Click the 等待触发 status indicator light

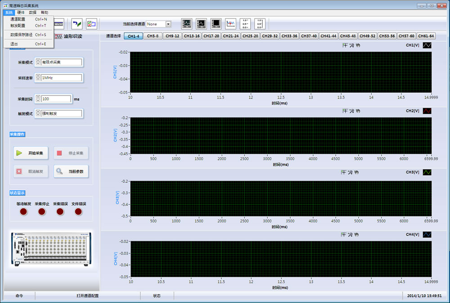[24, 212]
